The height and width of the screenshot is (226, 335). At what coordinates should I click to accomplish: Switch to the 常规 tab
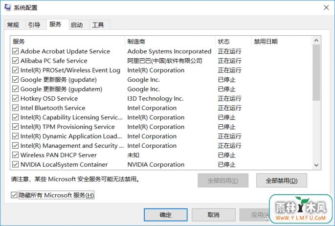coord(13,25)
